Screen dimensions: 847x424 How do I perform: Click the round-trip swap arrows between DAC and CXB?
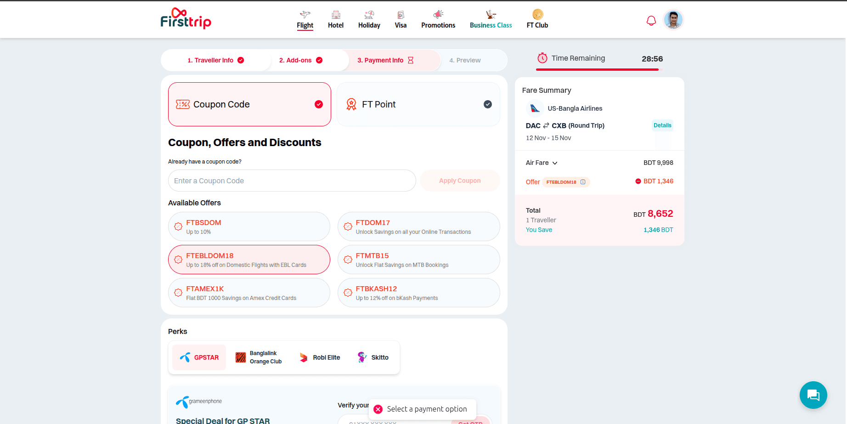(x=546, y=125)
